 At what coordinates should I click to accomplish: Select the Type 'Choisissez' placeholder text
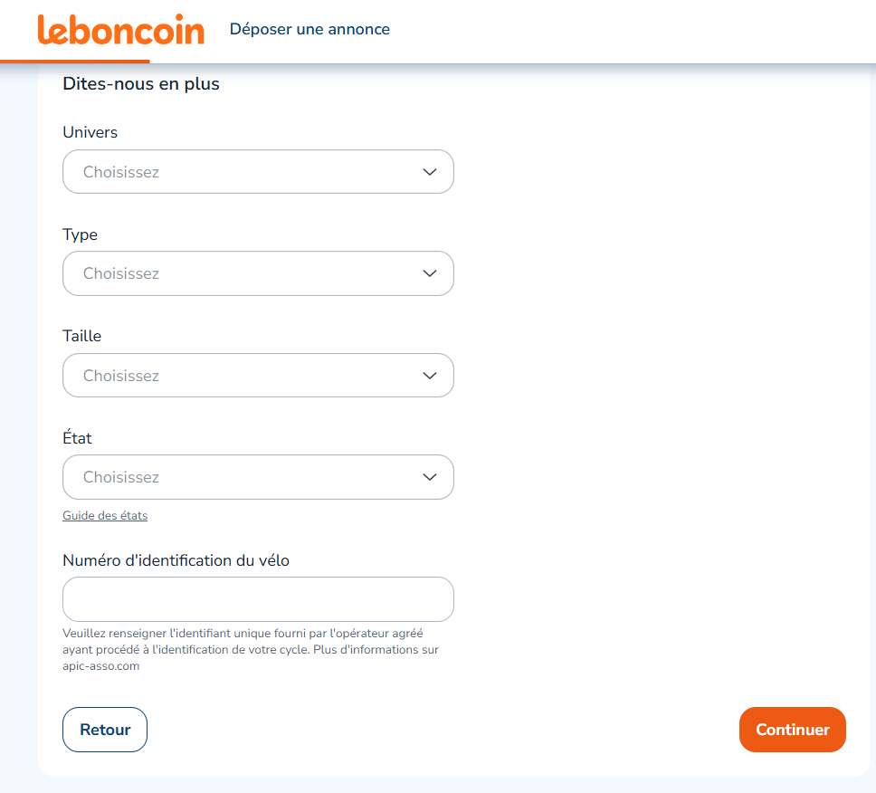(121, 273)
